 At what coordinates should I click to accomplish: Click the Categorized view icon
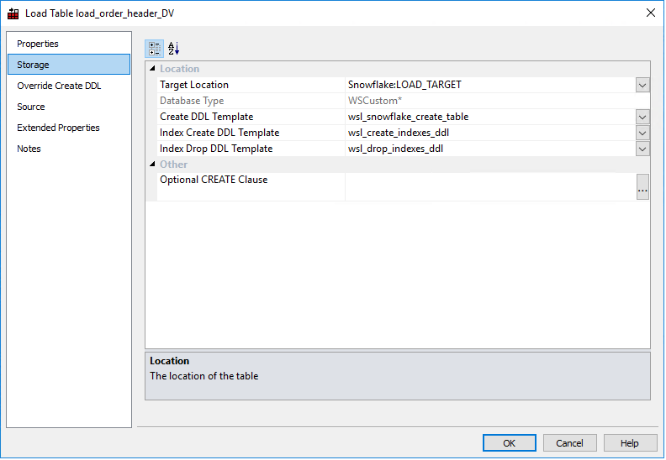click(154, 49)
